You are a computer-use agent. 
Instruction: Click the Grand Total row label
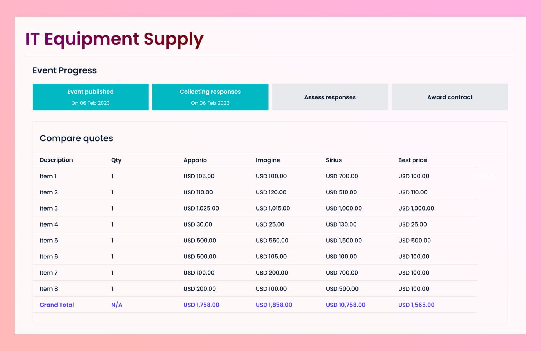pos(57,305)
